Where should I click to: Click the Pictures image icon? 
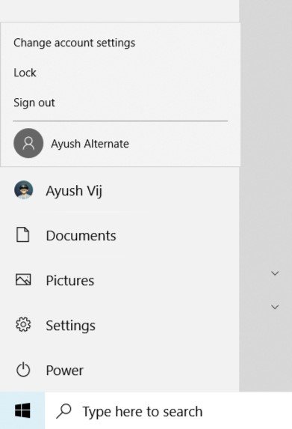(23, 279)
